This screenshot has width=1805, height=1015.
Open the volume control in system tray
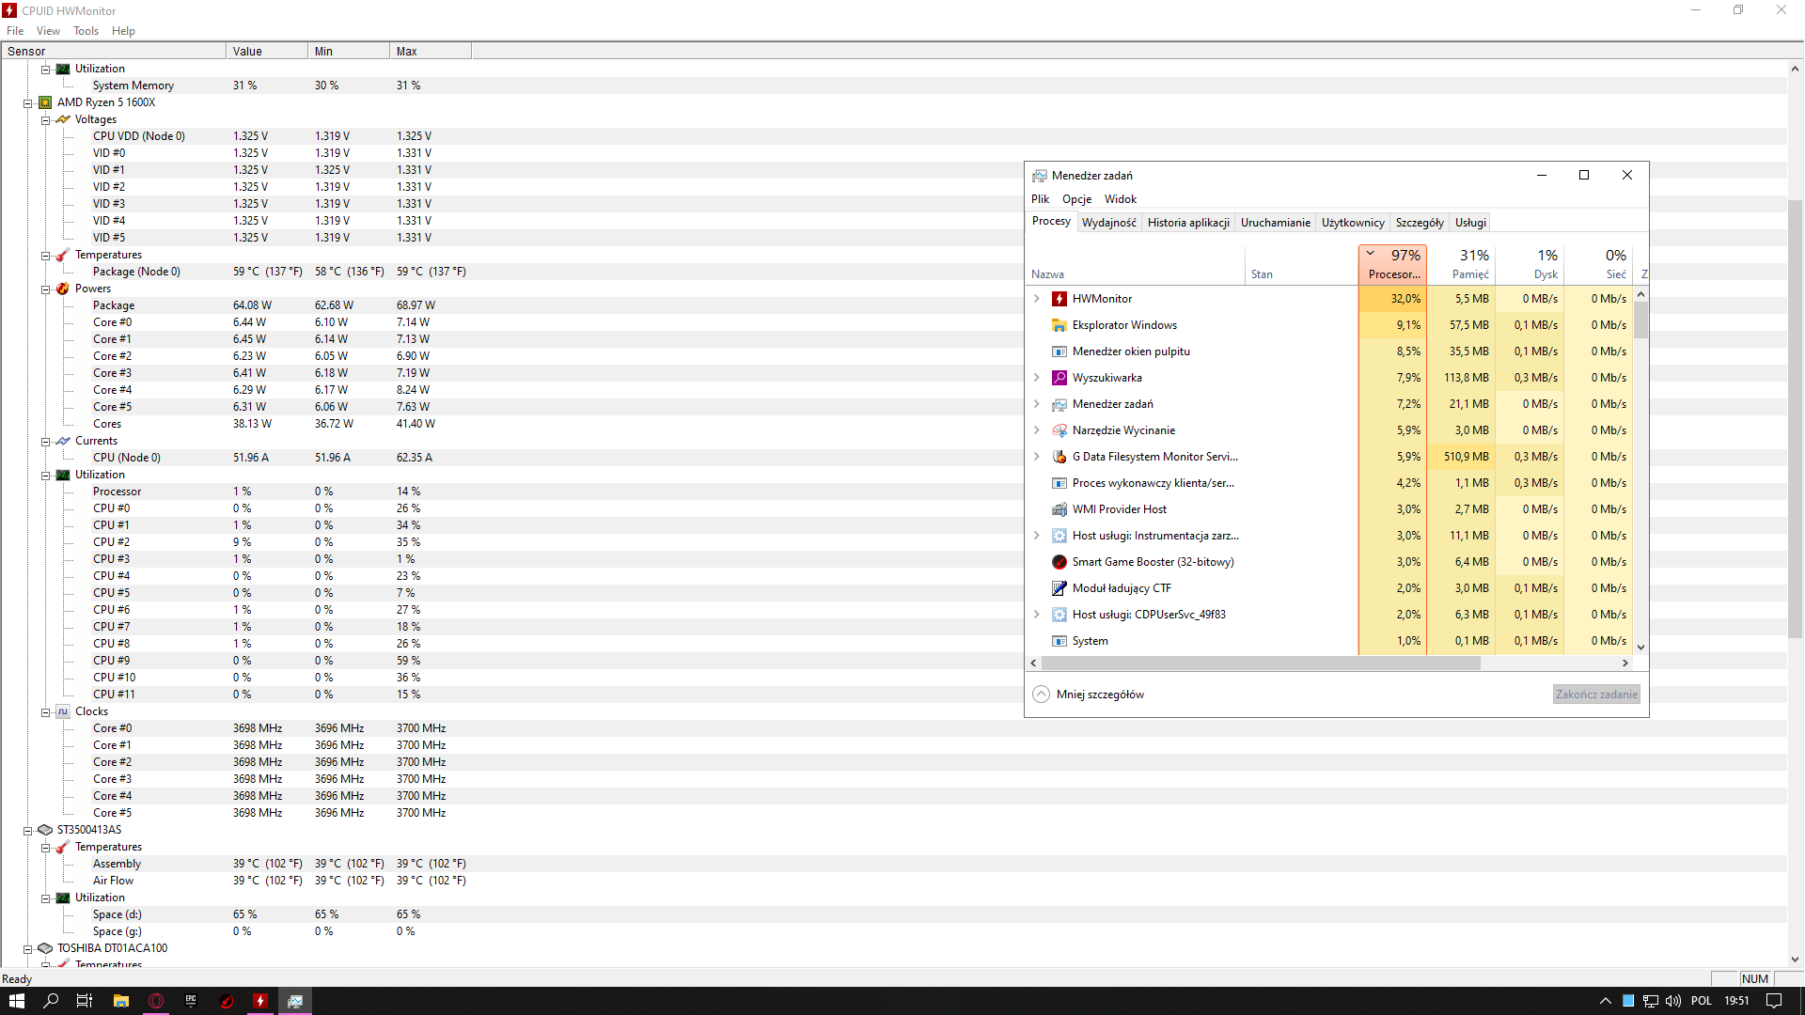pyautogui.click(x=1673, y=1001)
